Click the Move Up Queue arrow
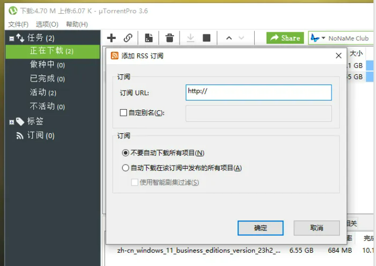The width and height of the screenshot is (376, 266). [x=229, y=38]
